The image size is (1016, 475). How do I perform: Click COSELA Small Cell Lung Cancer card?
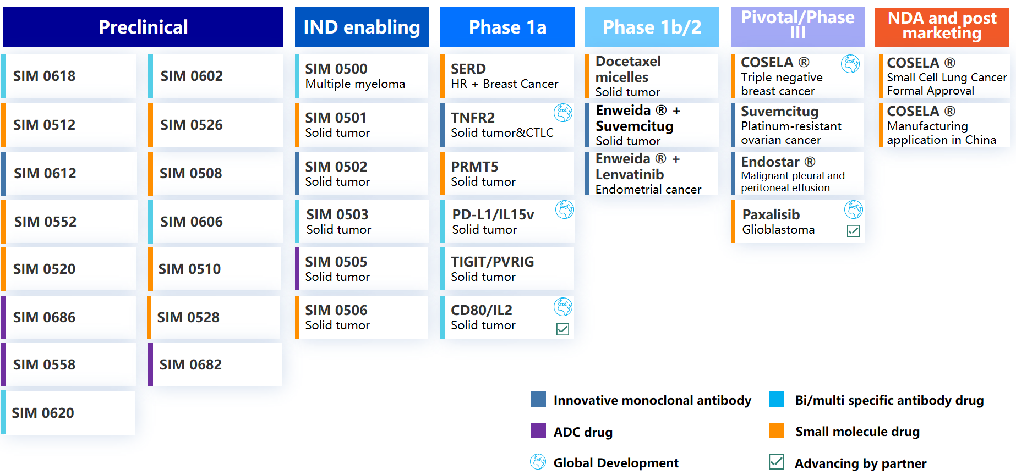[944, 76]
